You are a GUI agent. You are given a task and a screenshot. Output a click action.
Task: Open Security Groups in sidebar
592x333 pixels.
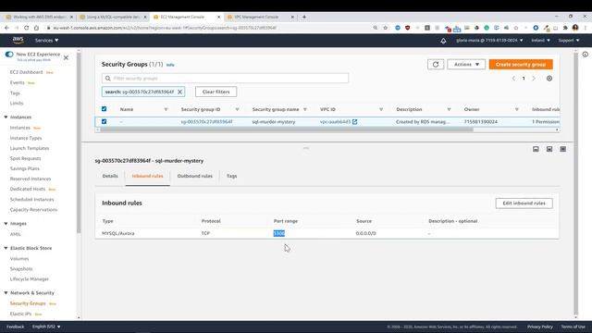[28, 303]
